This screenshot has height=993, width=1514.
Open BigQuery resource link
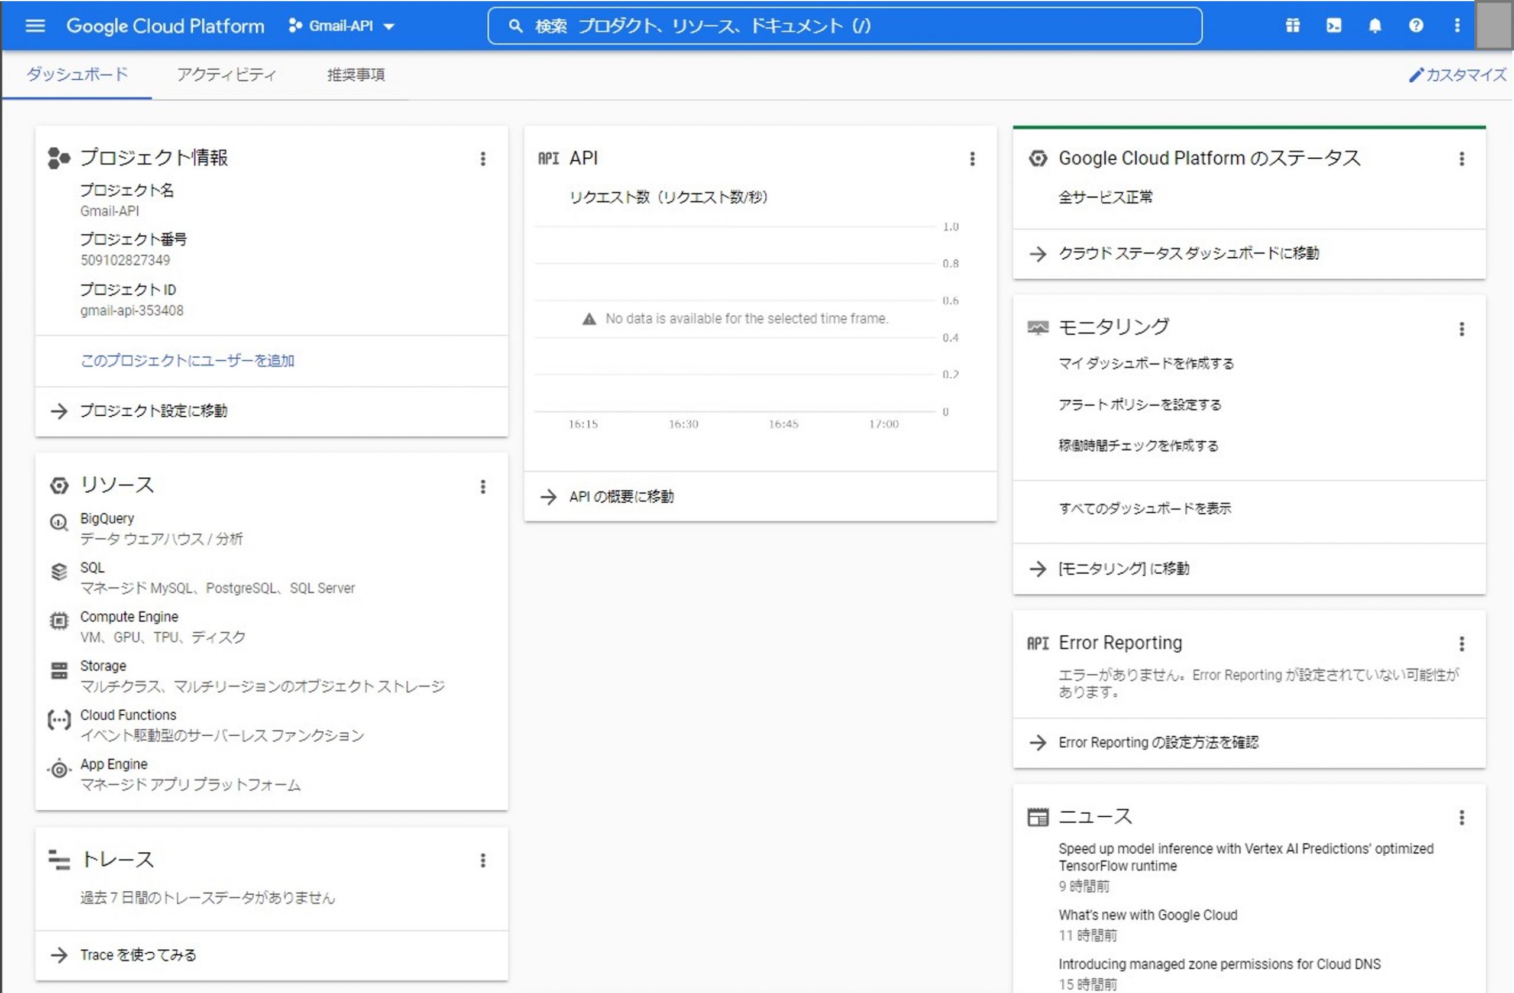(x=107, y=519)
